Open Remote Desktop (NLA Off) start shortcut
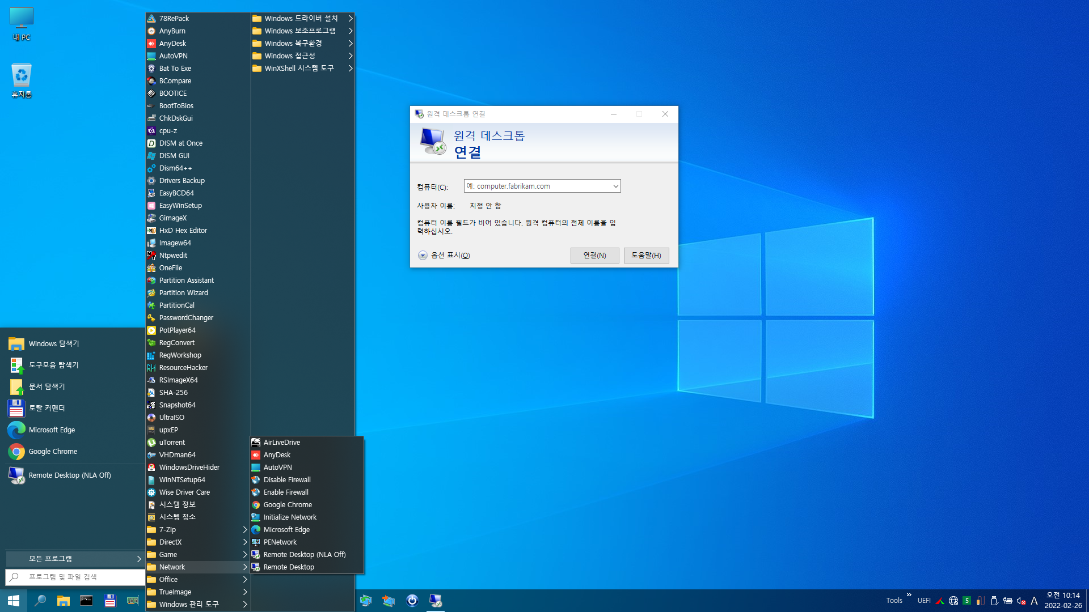This screenshot has width=1089, height=612. coord(74,475)
